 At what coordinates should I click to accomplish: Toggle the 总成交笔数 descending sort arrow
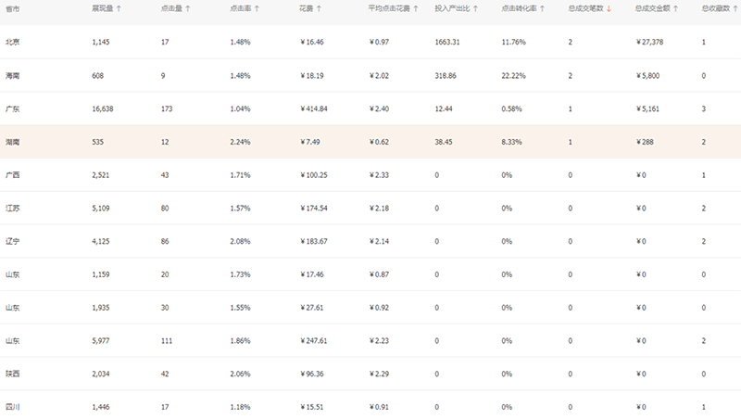coord(609,8)
